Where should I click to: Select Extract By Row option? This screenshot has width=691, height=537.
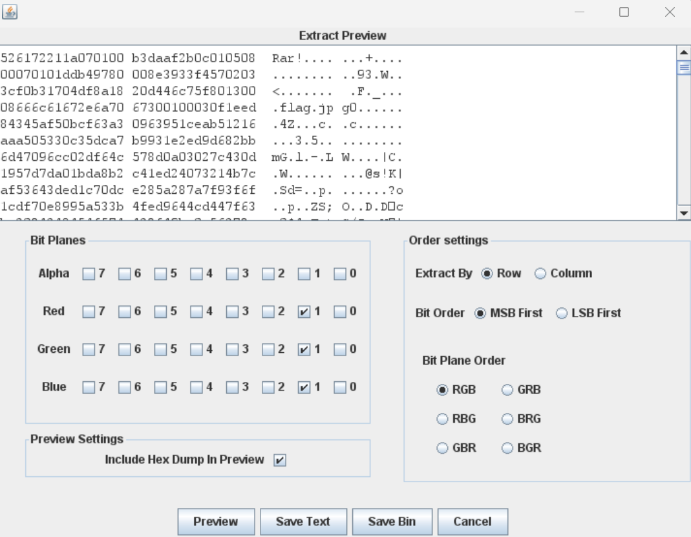pyautogui.click(x=487, y=273)
